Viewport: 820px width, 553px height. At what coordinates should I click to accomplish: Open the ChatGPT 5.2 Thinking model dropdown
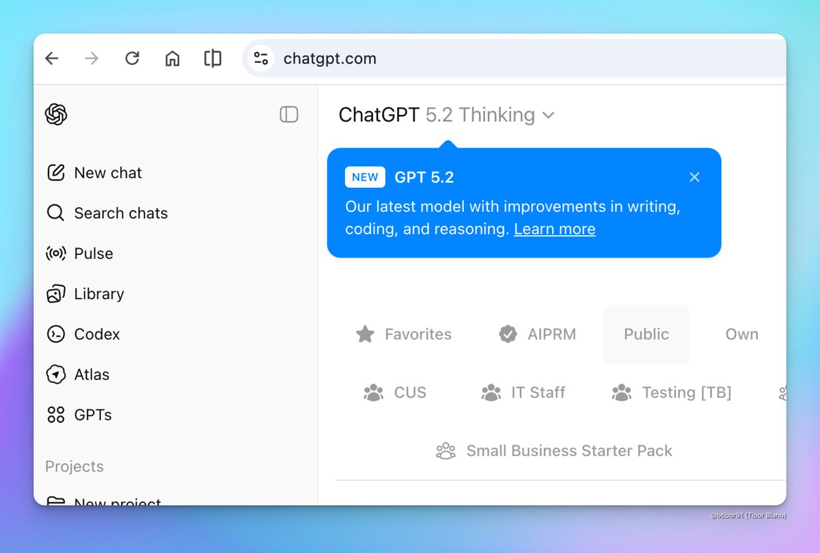[447, 115]
